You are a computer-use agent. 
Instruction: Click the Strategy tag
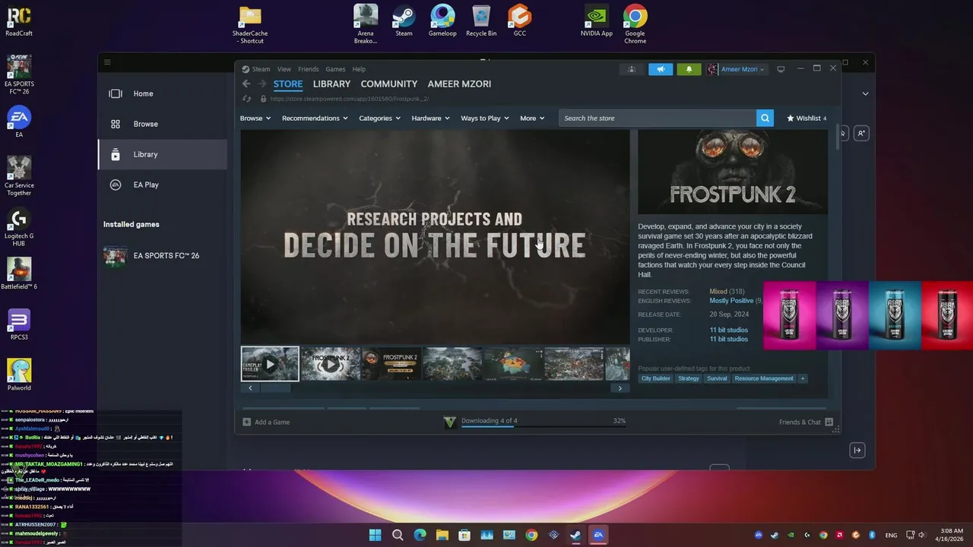point(689,378)
